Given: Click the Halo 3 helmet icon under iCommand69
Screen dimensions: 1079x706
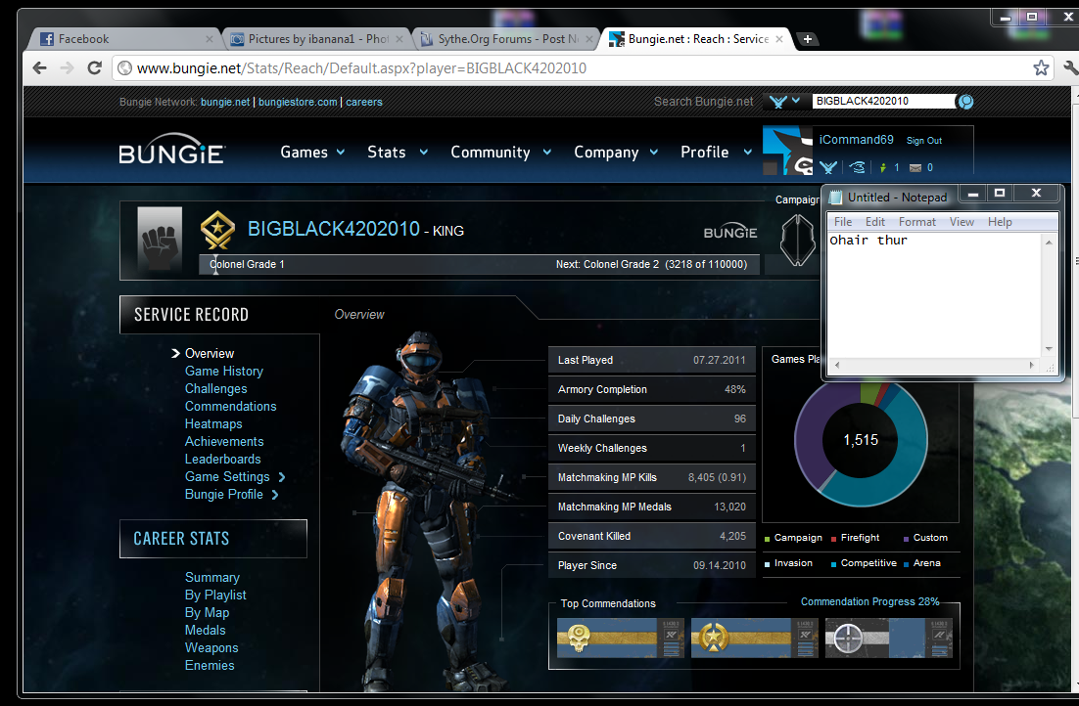Looking at the screenshot, I should tap(858, 167).
